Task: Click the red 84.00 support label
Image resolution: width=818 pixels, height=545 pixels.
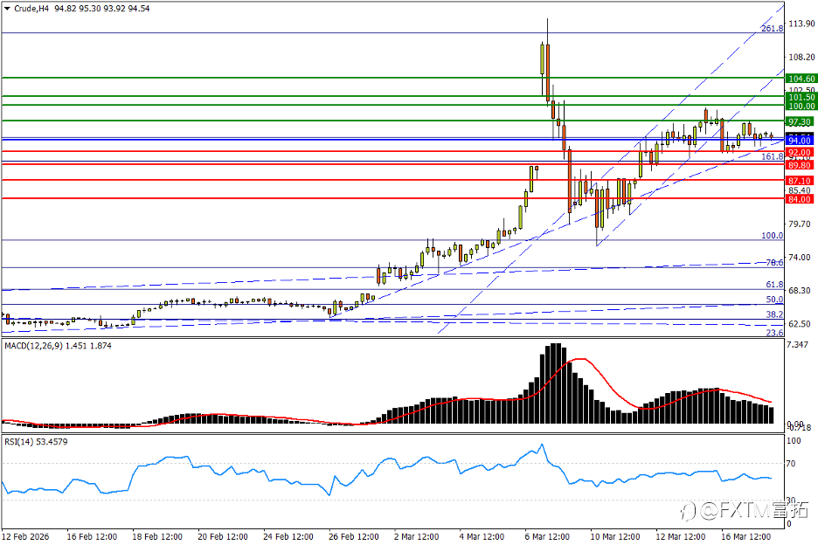Action: pos(801,200)
